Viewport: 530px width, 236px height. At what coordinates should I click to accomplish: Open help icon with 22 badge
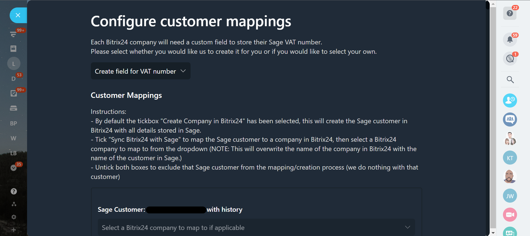pos(510,13)
